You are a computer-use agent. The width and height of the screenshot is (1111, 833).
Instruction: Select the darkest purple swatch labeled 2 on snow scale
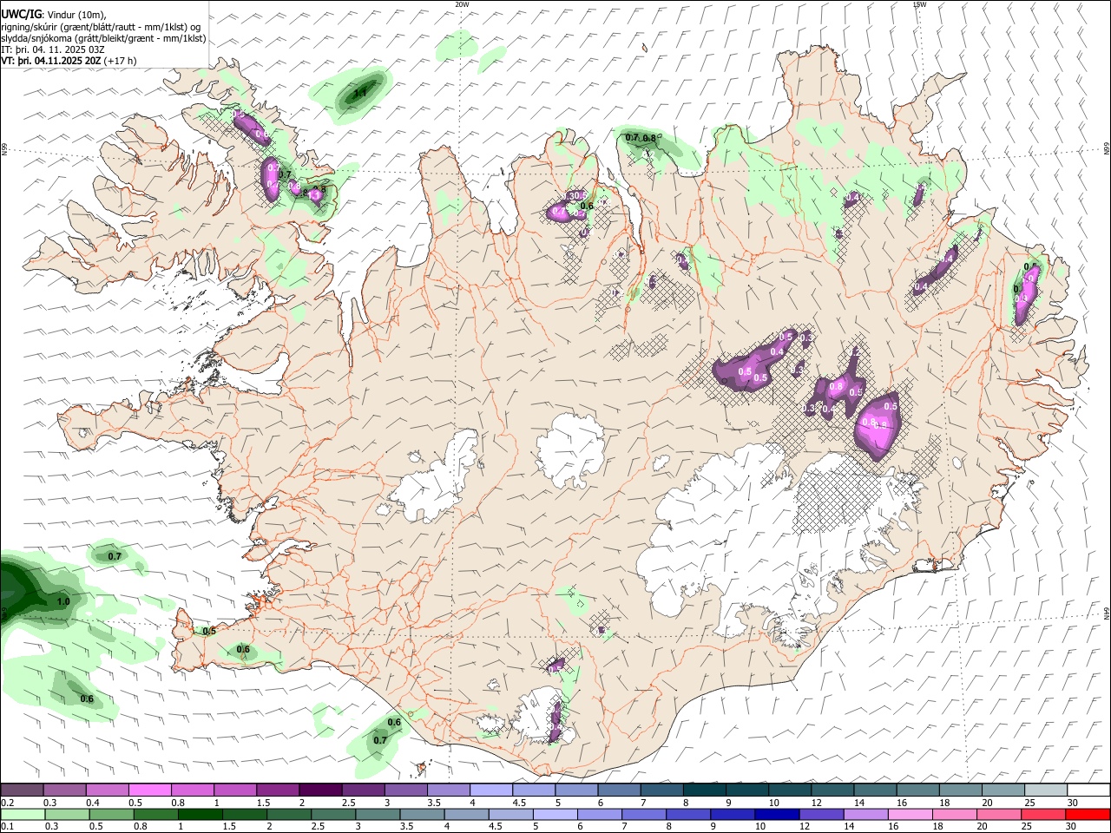(320, 790)
